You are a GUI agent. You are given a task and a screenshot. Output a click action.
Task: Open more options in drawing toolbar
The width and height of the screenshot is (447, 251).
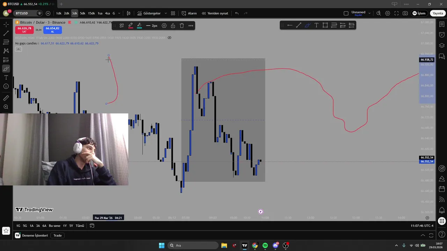pyautogui.click(x=191, y=25)
